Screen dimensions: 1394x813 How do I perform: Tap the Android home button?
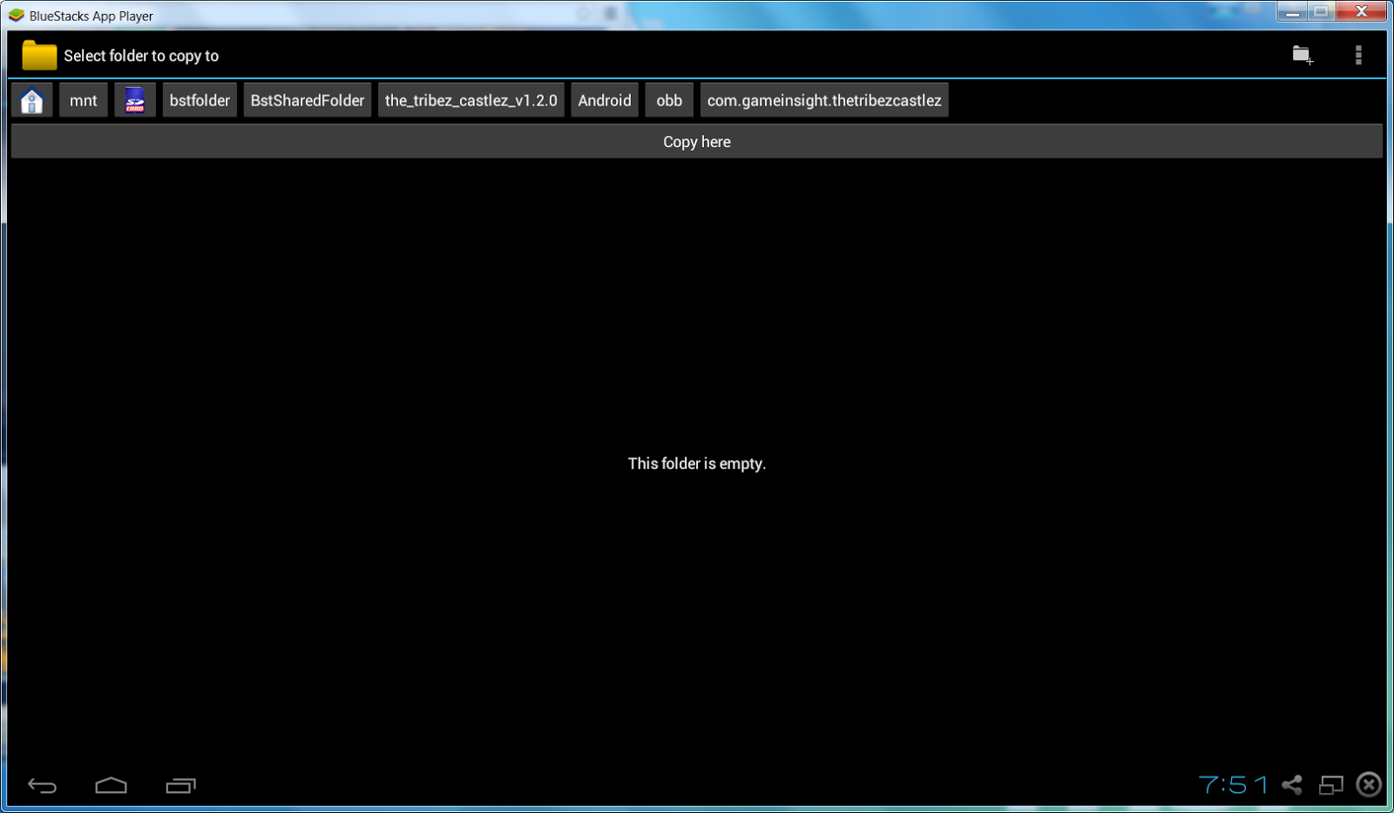pyautogui.click(x=111, y=786)
